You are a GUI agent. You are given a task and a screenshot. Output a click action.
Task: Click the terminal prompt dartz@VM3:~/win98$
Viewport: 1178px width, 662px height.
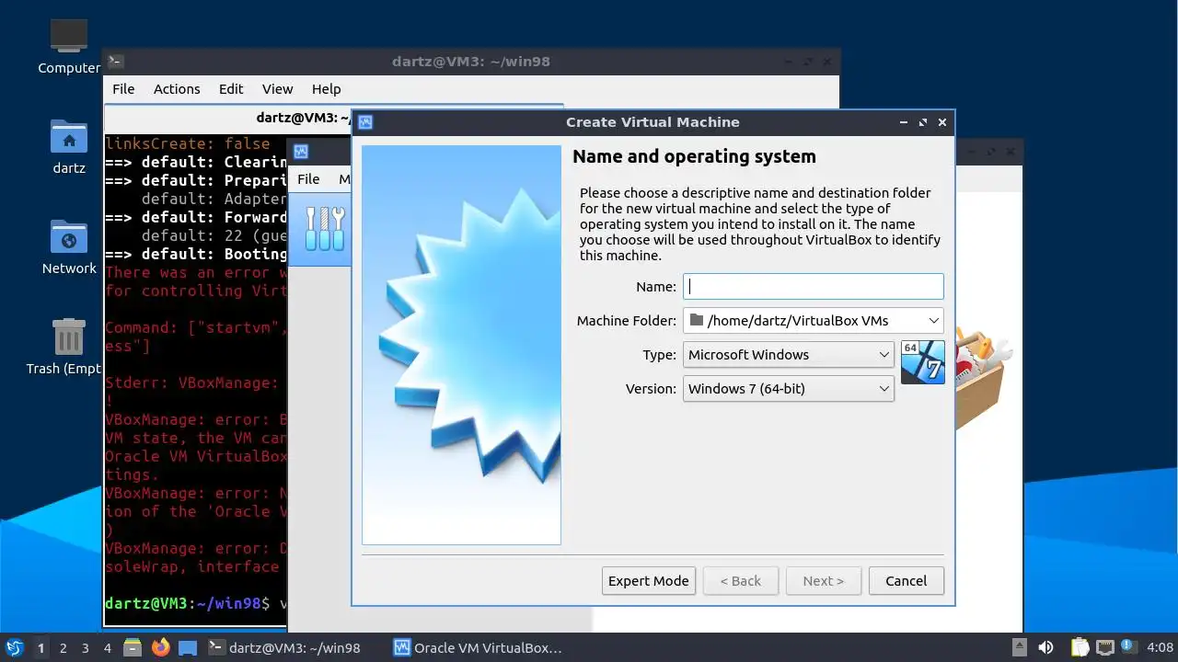188,603
